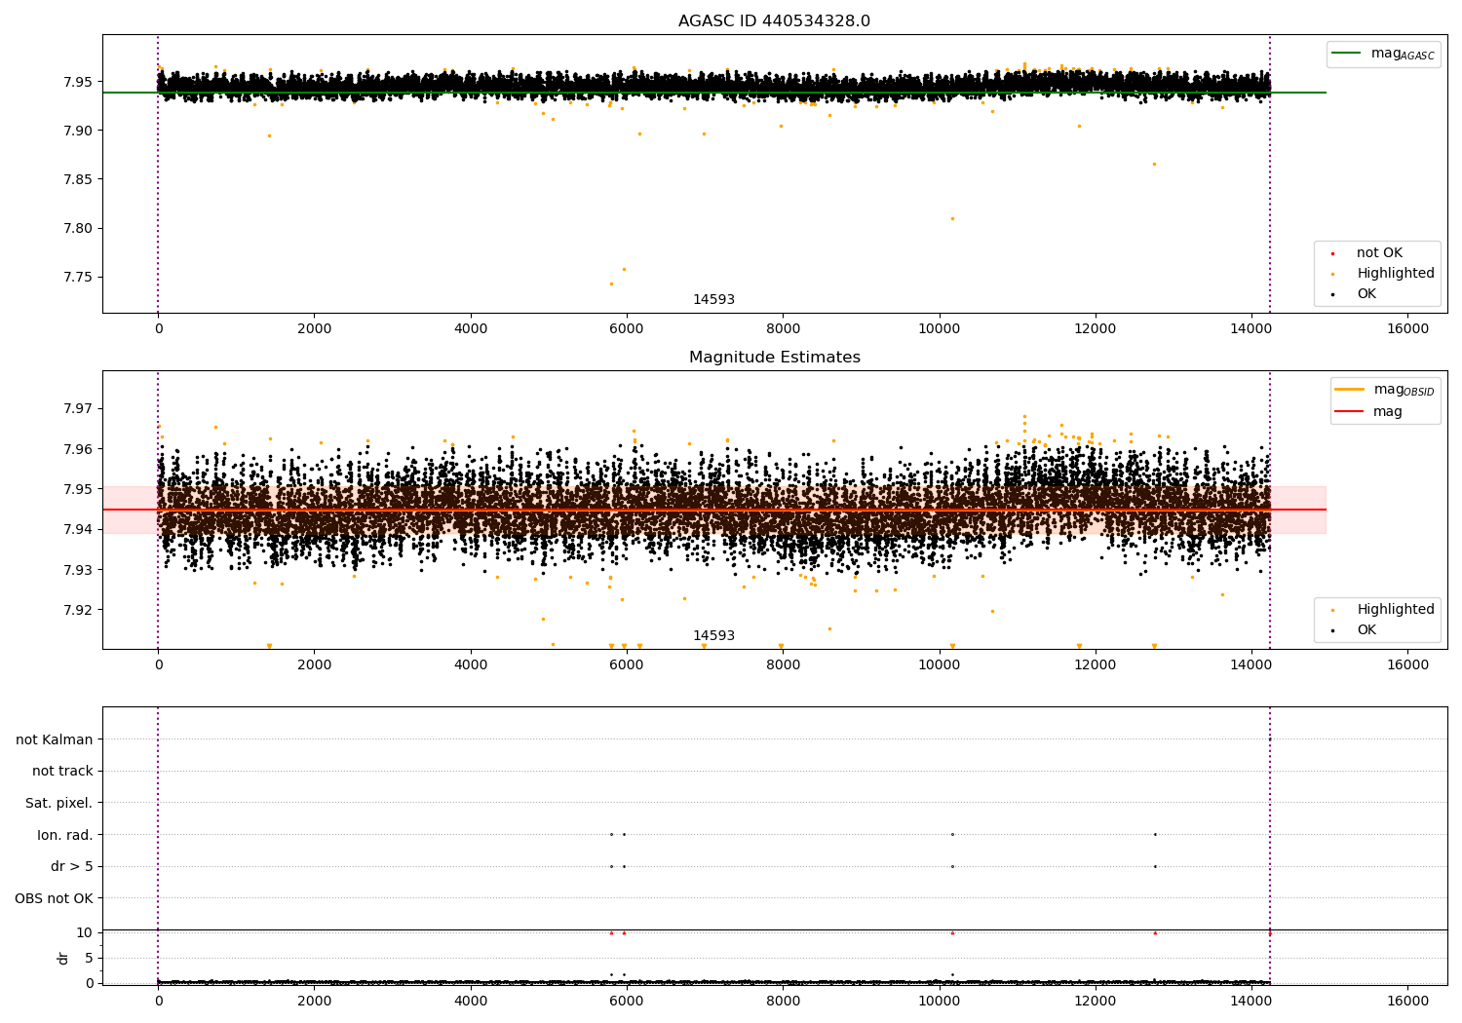Image resolution: width=1462 pixels, height=1023 pixels.
Task: Click the 7.75 y-axis tick label
Action: tap(76, 278)
